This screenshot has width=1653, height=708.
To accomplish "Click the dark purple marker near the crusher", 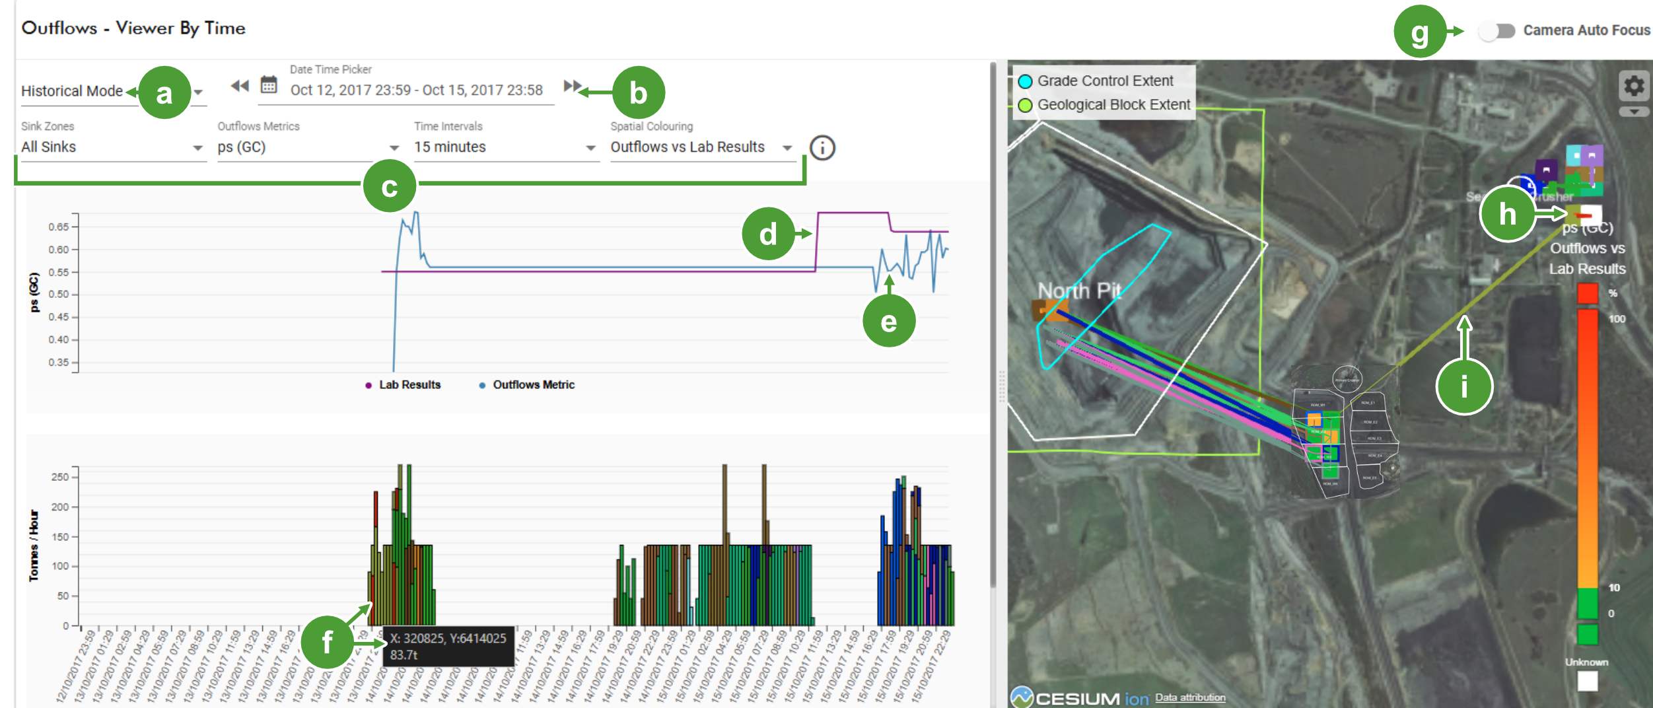I will (1546, 170).
